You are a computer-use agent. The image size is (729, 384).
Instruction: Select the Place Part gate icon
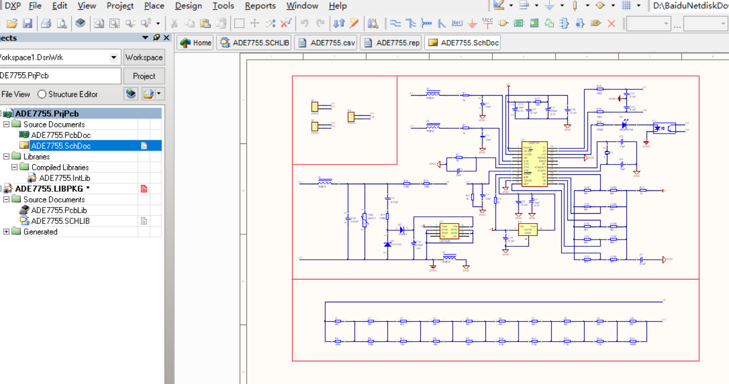pos(503,23)
